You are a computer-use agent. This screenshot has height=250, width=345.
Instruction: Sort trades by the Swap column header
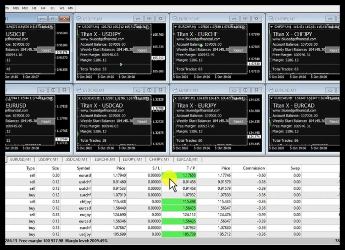[x=295, y=168]
